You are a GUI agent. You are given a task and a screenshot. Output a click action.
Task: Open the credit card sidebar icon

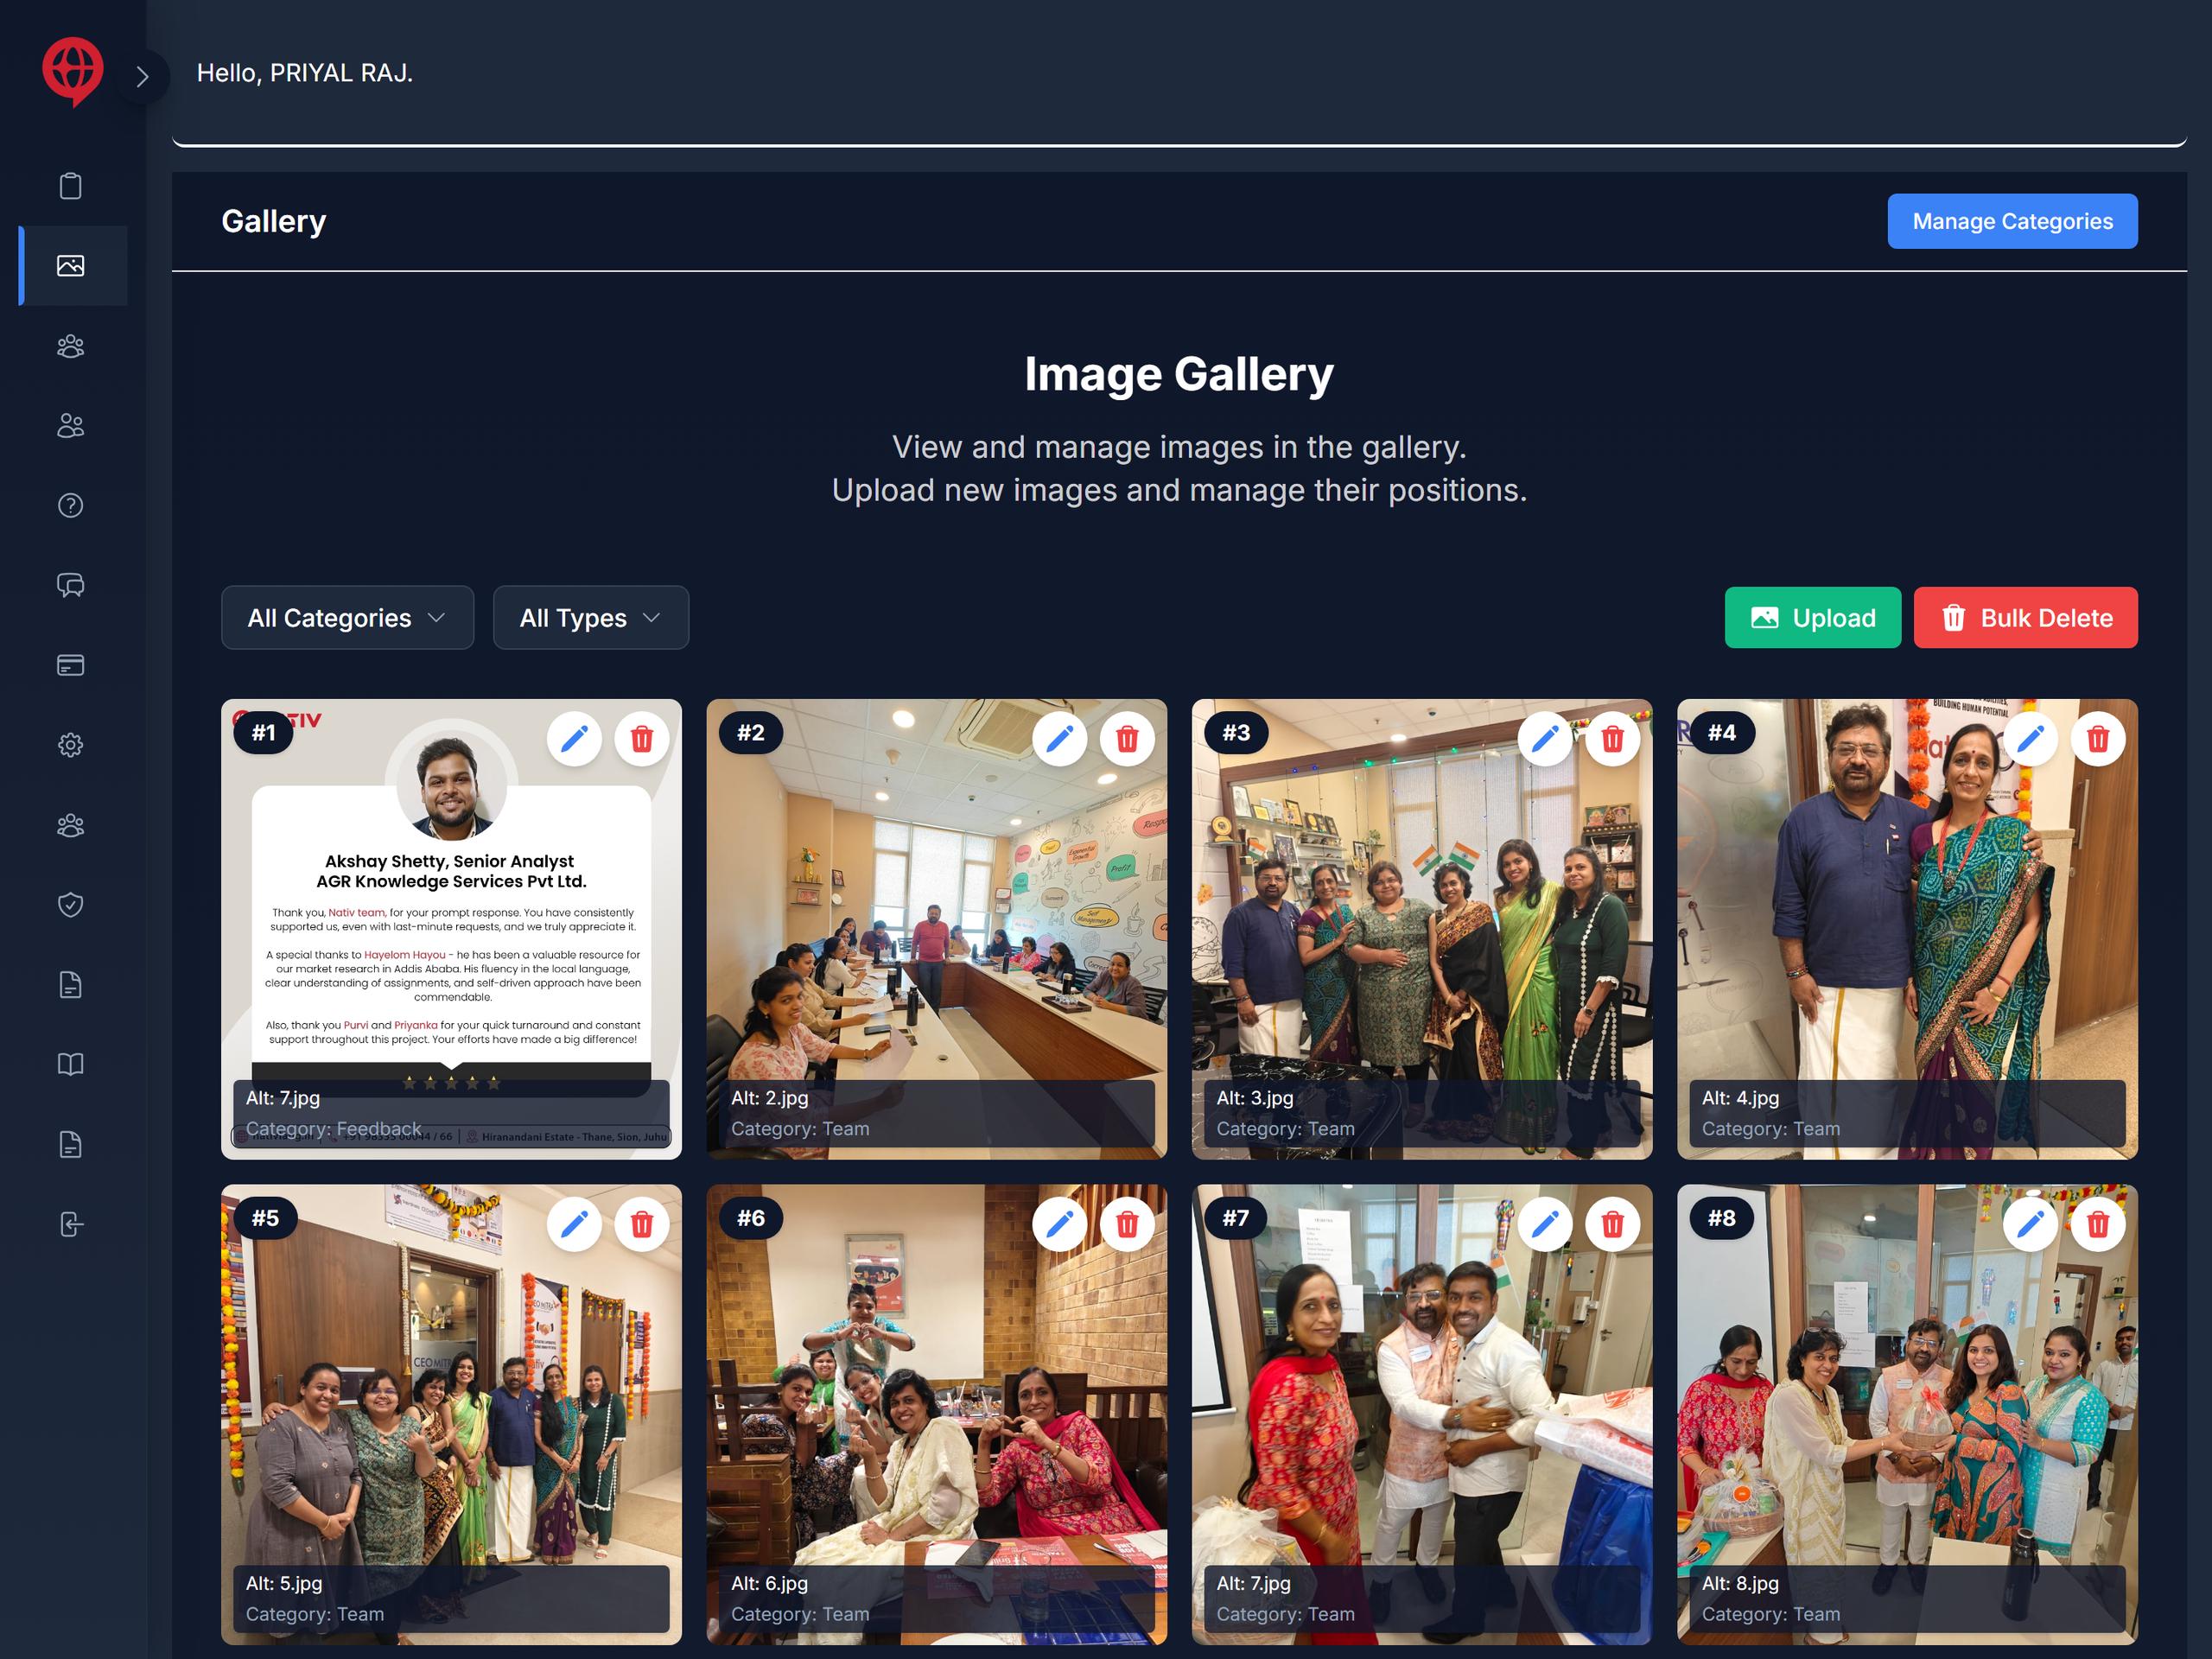(71, 665)
